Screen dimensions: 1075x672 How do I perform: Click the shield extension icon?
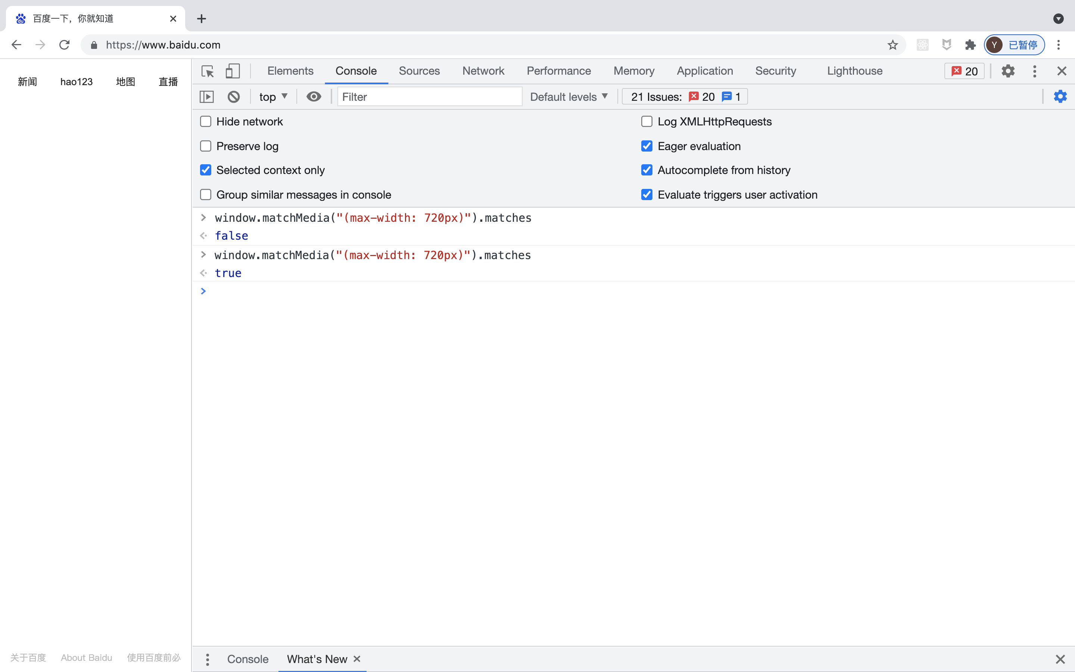tap(947, 45)
